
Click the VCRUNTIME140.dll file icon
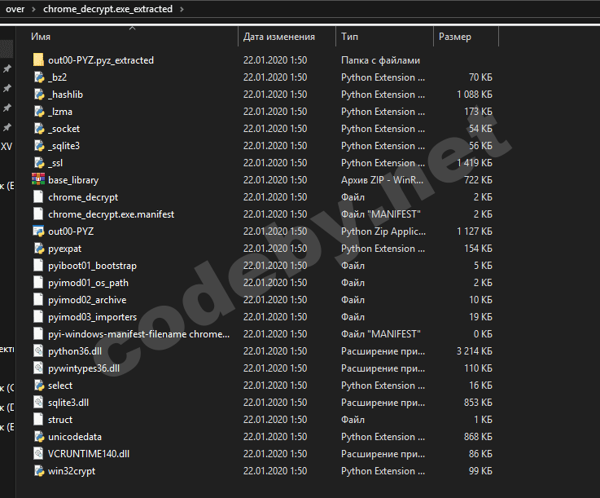pyautogui.click(x=38, y=453)
